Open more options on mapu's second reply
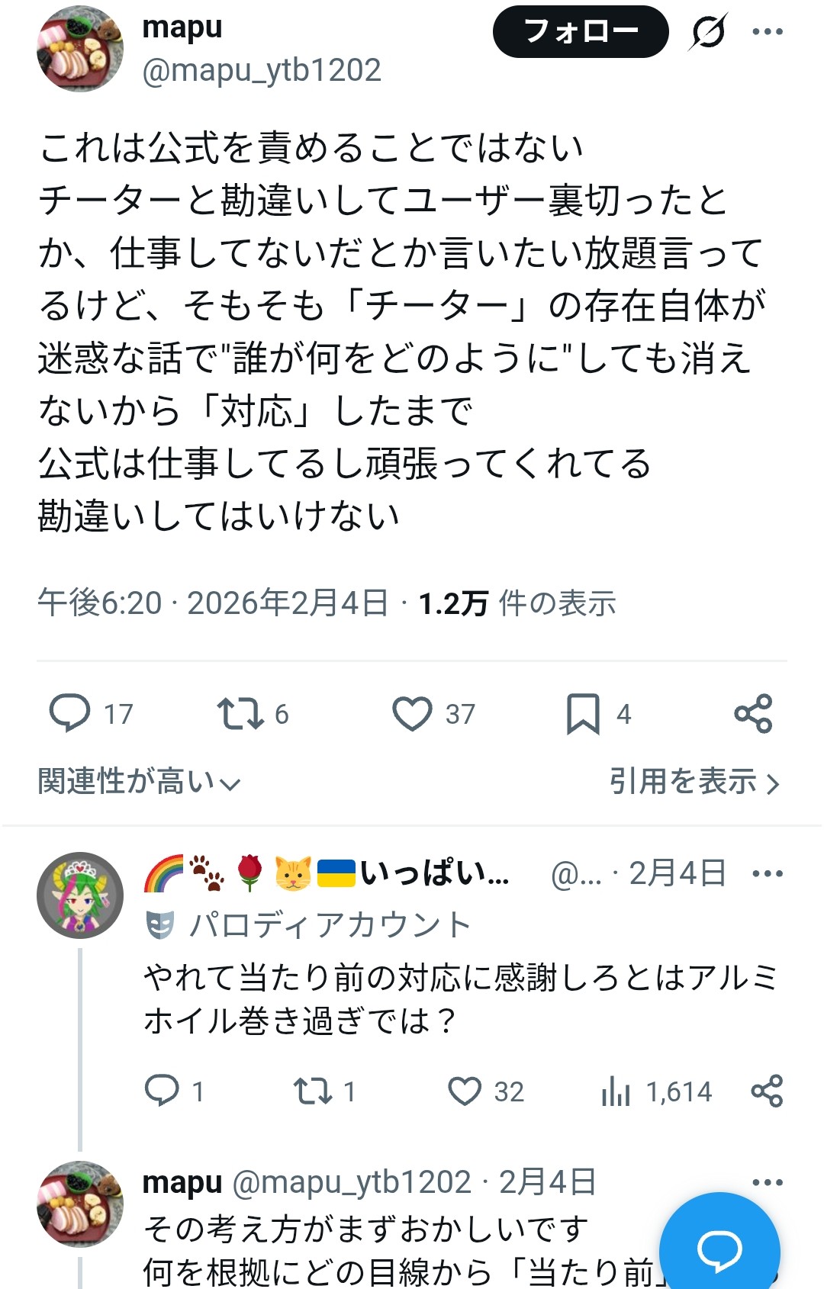The width and height of the screenshot is (824, 1289). coord(767,1183)
